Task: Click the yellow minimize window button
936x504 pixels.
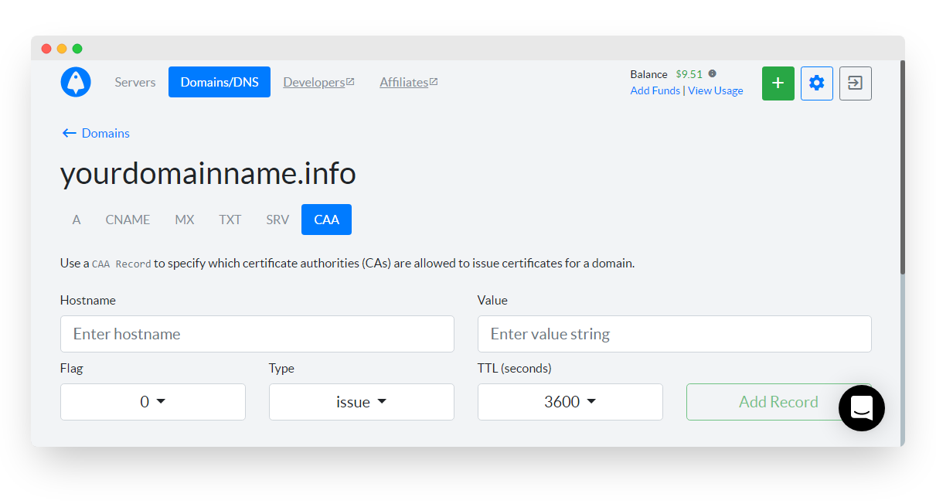Action: point(62,49)
